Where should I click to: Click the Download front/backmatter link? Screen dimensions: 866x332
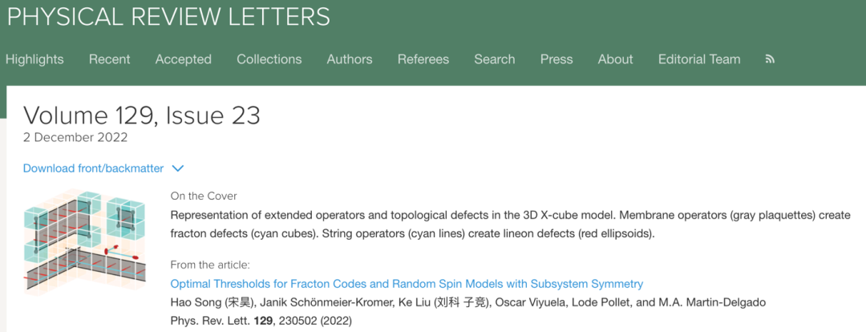coord(93,168)
